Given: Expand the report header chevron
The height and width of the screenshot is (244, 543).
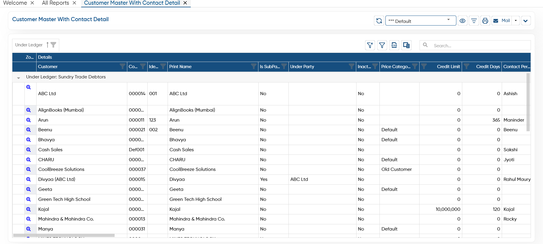Looking at the screenshot, I should tap(526, 21).
